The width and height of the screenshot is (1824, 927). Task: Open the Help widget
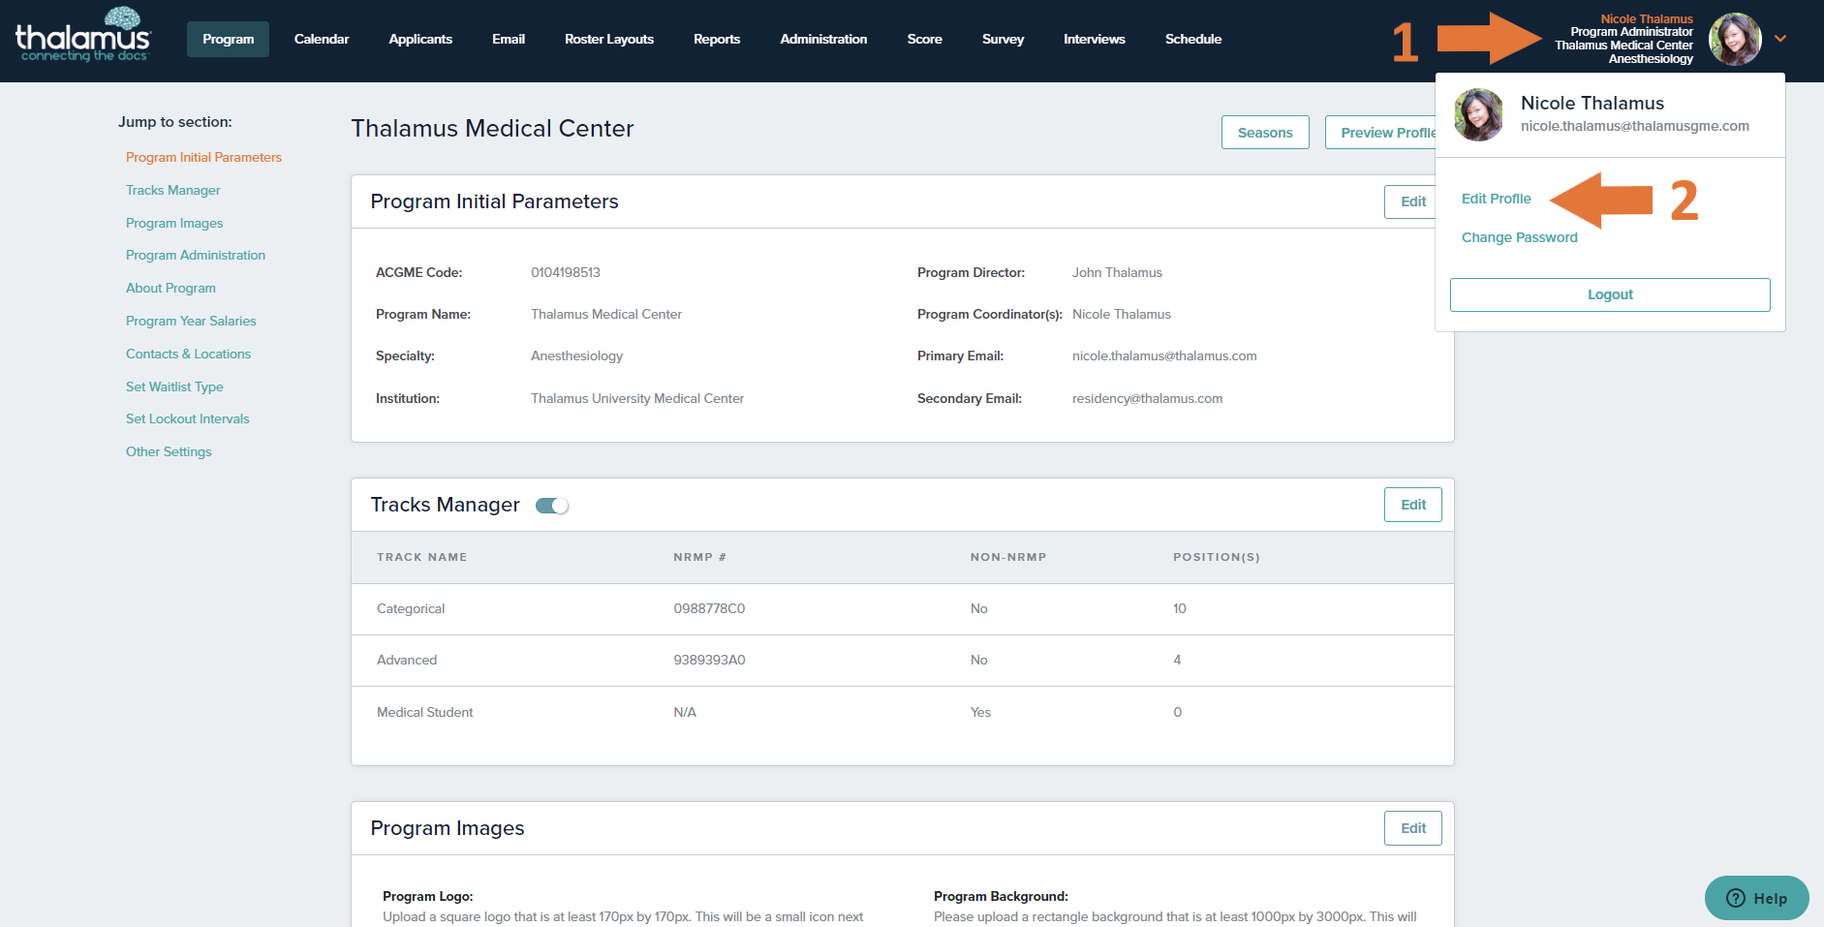tap(1756, 898)
